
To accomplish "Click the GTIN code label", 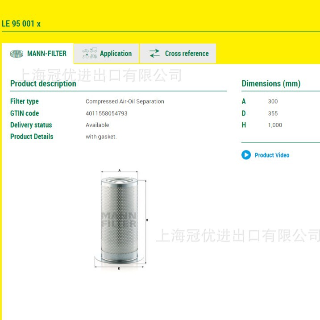I will pos(25,113).
